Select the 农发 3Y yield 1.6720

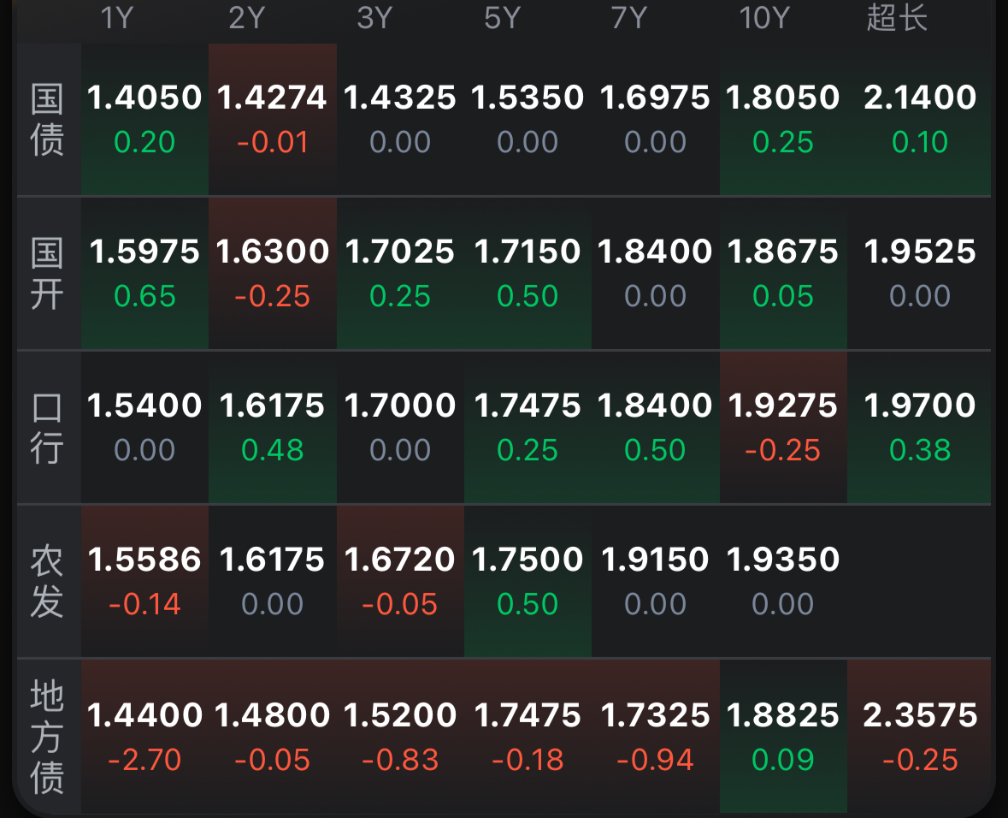(400, 581)
